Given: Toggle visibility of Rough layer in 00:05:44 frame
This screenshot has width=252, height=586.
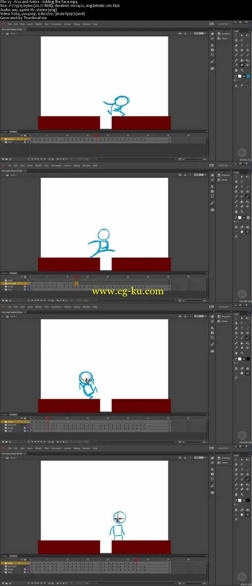Looking at the screenshot, I should point(22,286).
